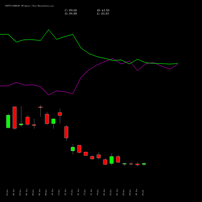Select the 16 Jun date label

(x=78, y=192)
